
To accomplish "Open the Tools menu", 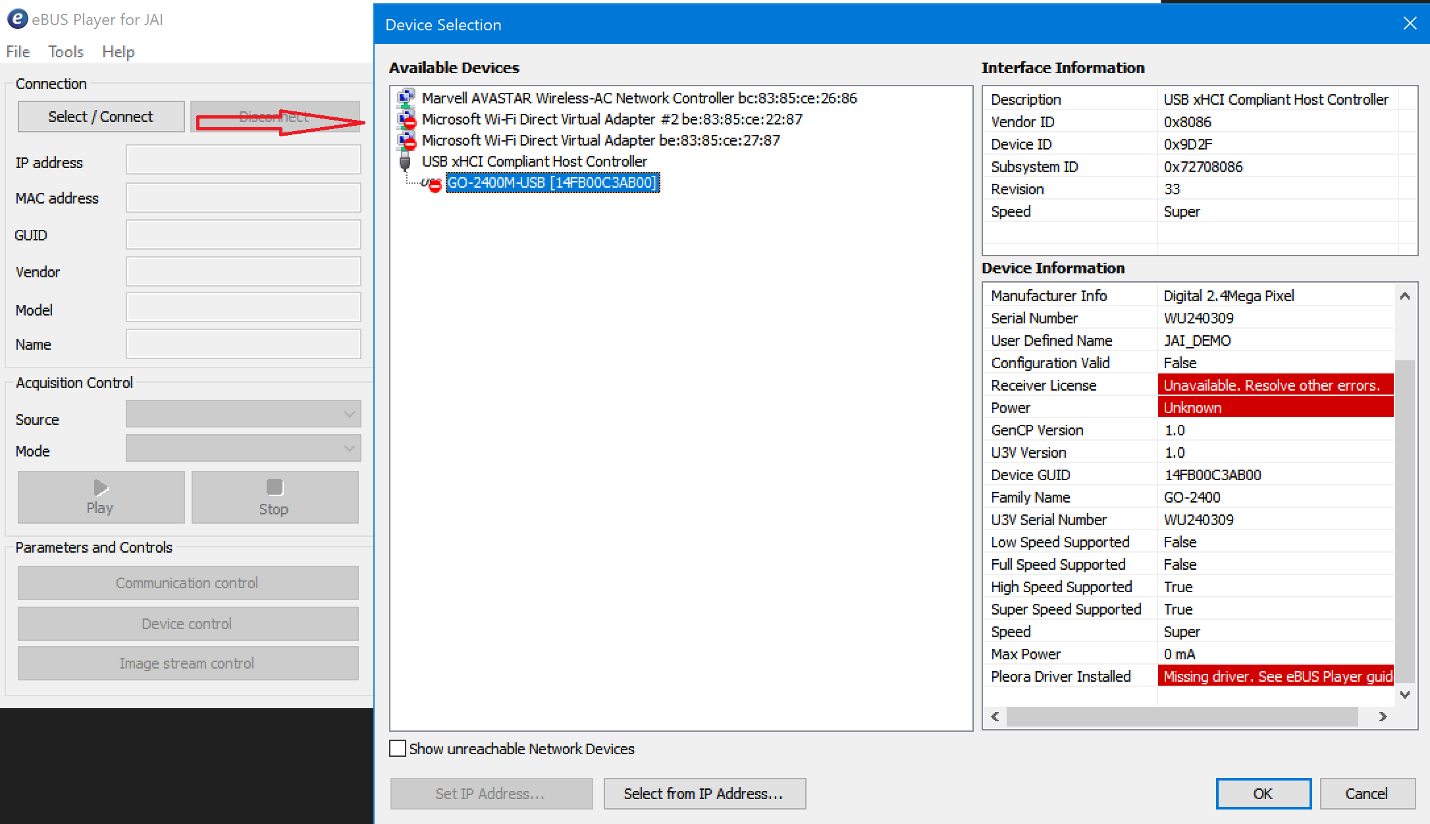I will (66, 51).
